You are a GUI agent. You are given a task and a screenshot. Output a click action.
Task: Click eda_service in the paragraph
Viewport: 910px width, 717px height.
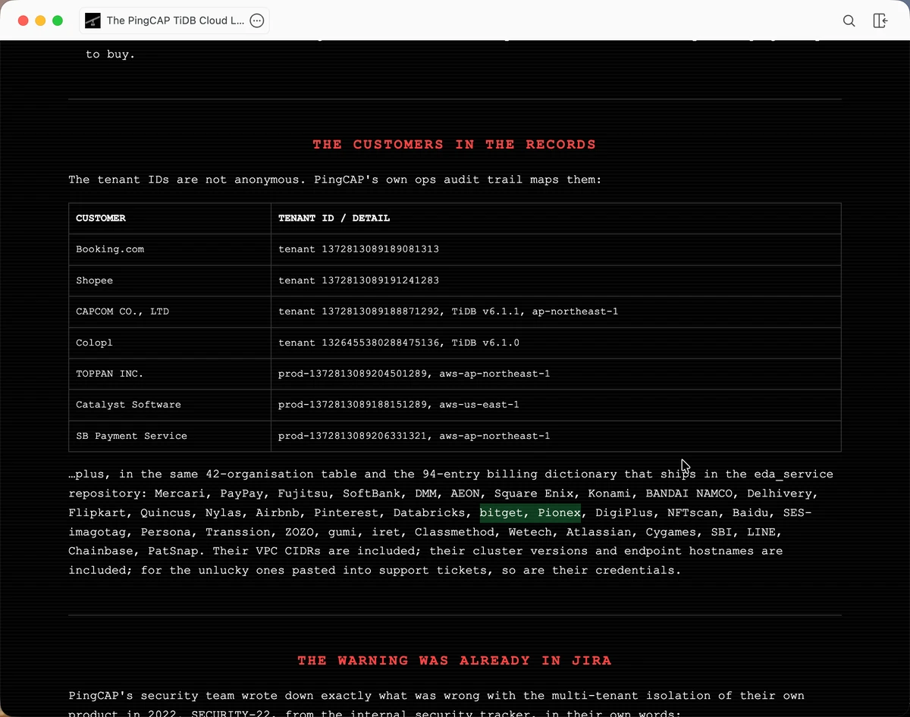coord(794,474)
